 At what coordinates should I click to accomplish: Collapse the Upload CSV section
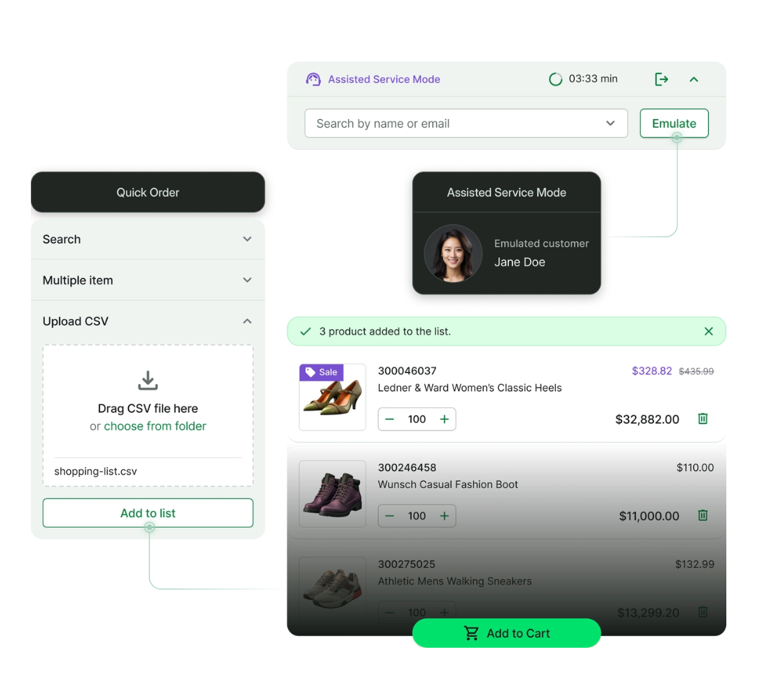(x=247, y=321)
